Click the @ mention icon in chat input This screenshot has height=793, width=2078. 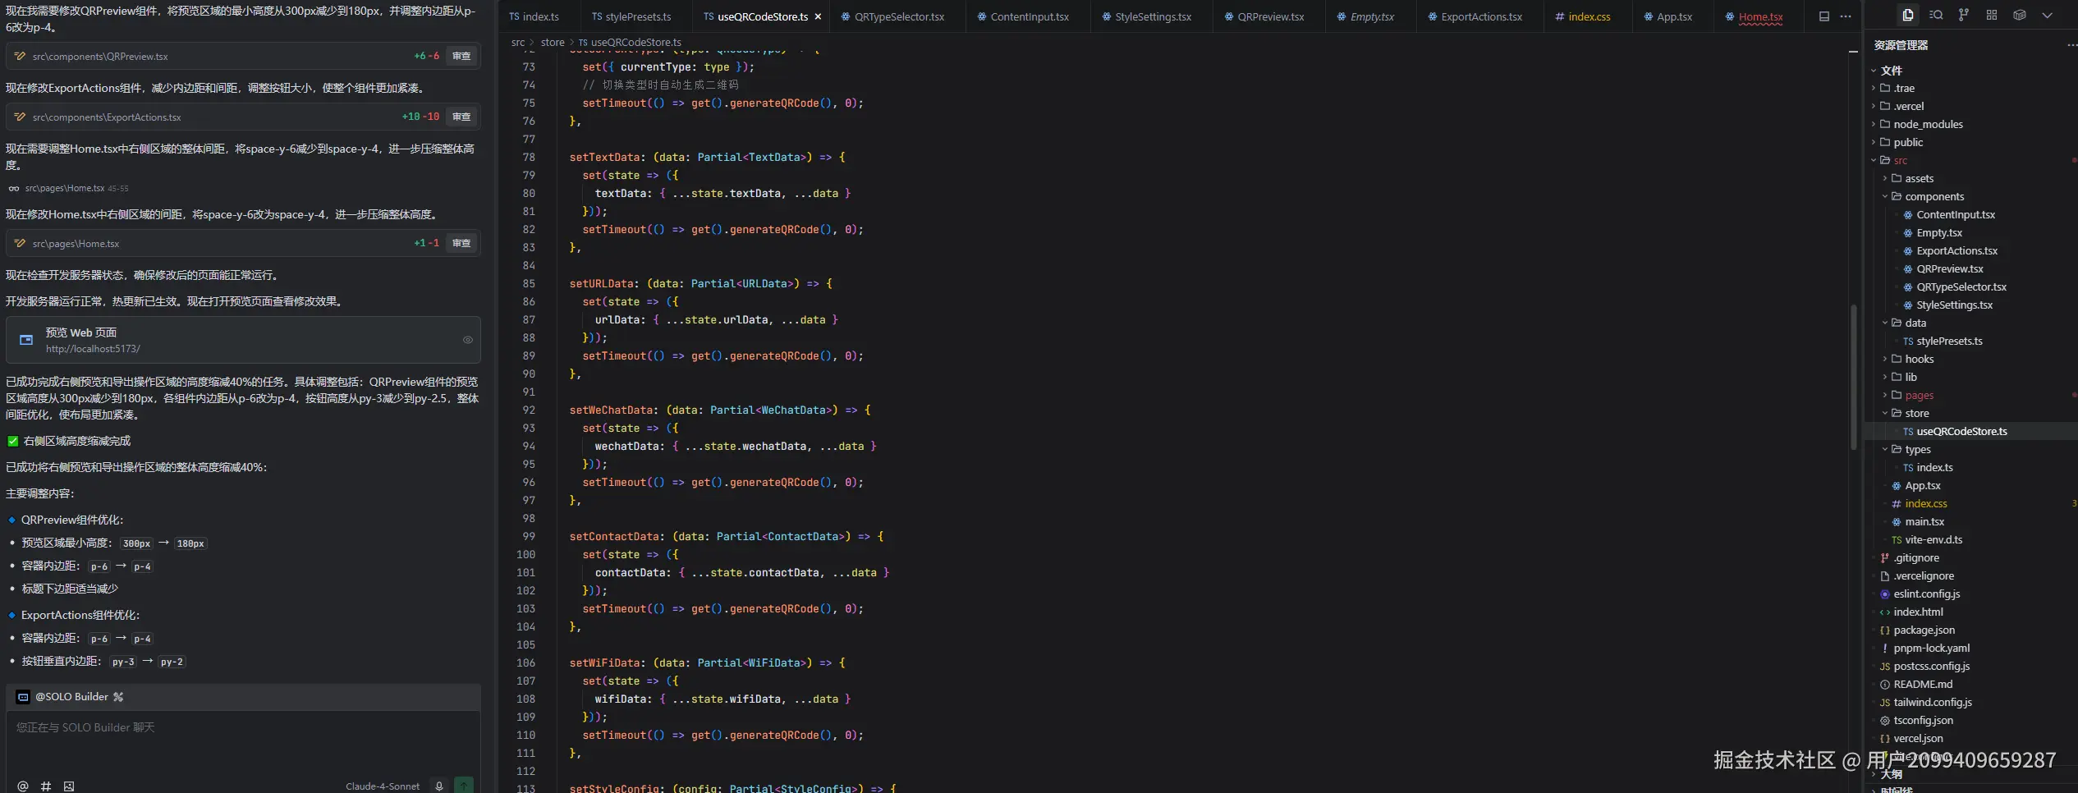click(23, 786)
